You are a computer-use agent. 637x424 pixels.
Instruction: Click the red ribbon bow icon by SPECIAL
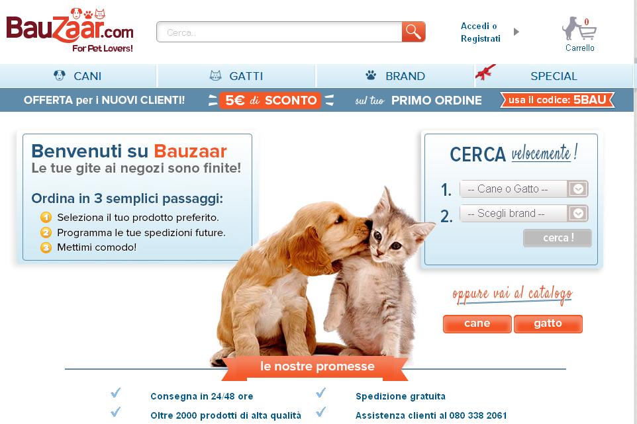(x=485, y=72)
